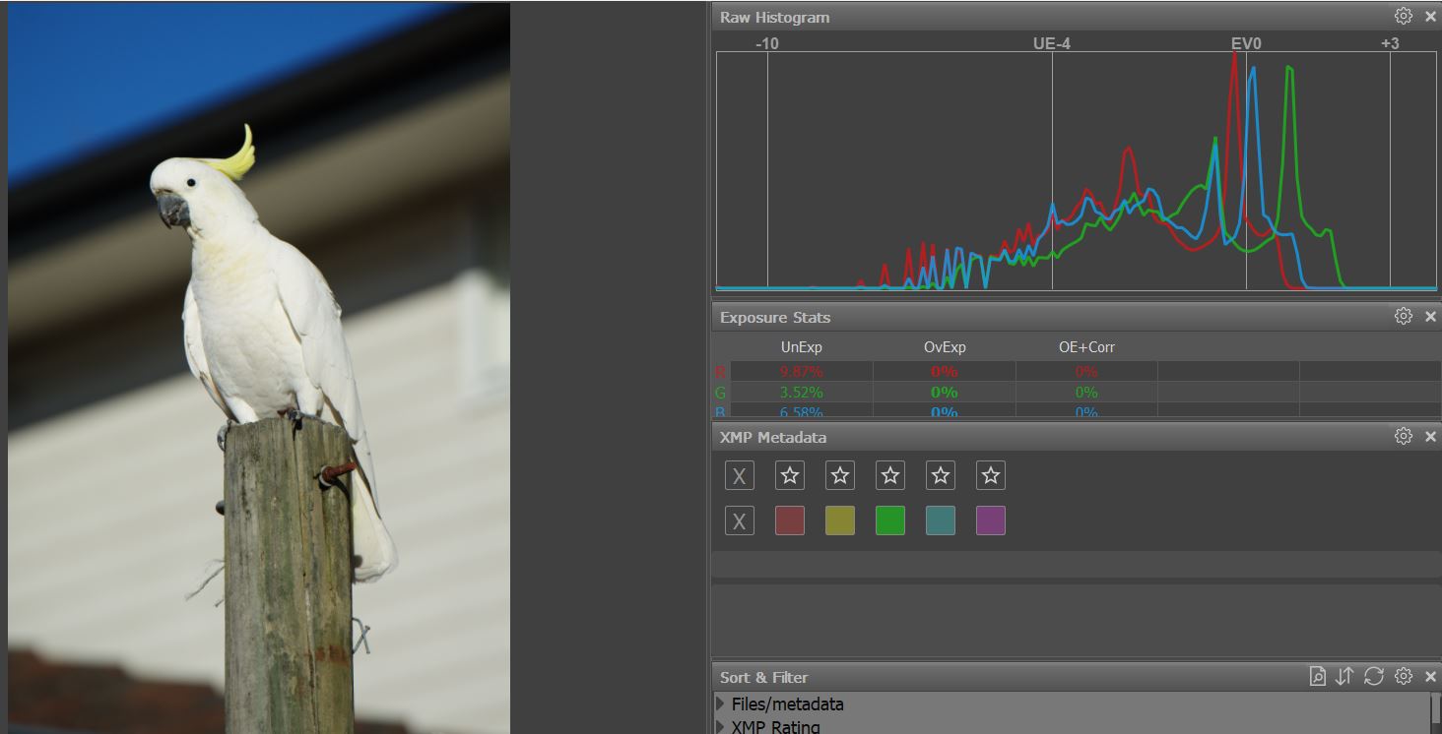
Task: Open Exposure Stats settings gear
Action: coord(1403,316)
